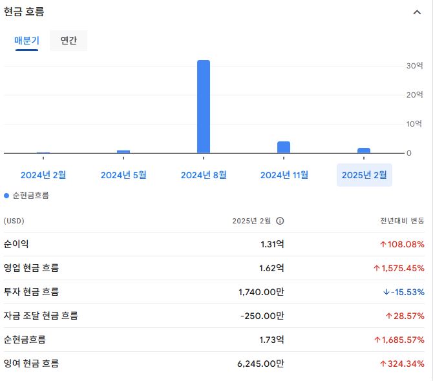
Task: Click the 순현금흐름 legend label
Action: coord(31,196)
